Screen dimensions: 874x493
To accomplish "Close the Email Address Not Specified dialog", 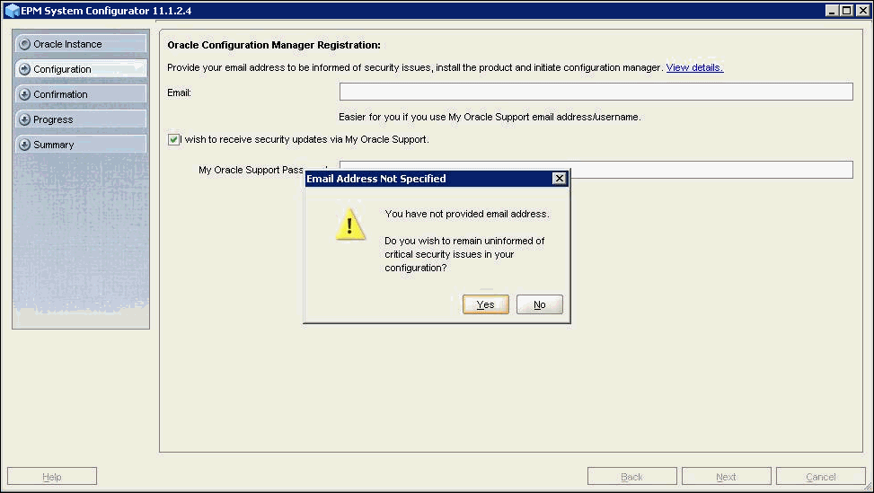I will pos(559,179).
